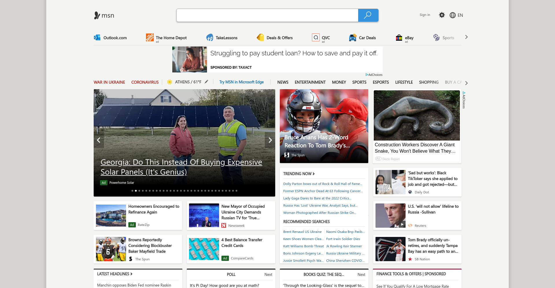Select last carousel dot indicator
Viewport: 555px width, 288px height.
[x=236, y=191]
